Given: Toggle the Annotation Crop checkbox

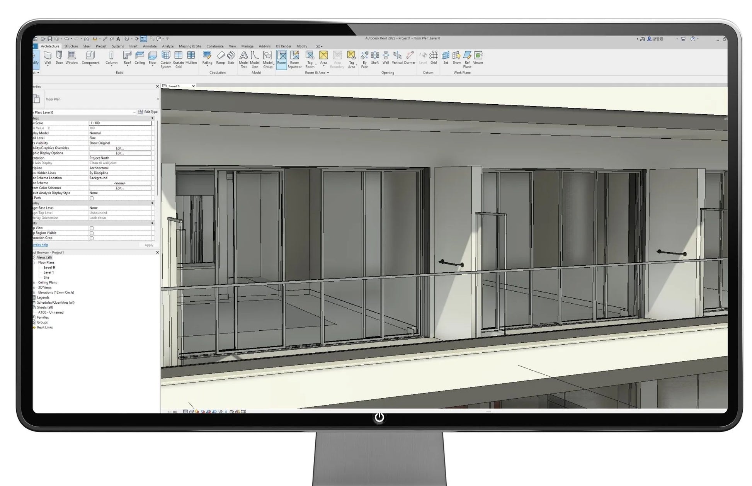Looking at the screenshot, I should point(92,238).
